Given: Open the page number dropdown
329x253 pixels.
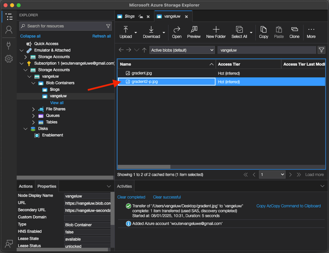Looking at the screenshot, I should click(272, 175).
